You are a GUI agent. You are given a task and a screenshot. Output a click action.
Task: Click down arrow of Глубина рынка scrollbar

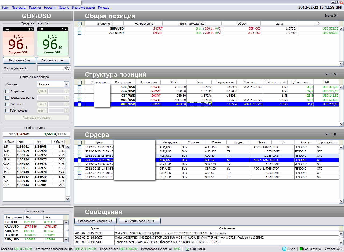tap(68, 199)
